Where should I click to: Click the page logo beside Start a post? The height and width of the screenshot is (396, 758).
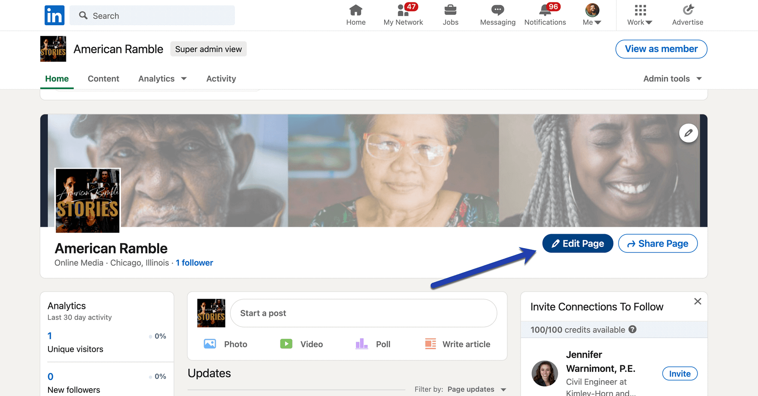tap(211, 313)
